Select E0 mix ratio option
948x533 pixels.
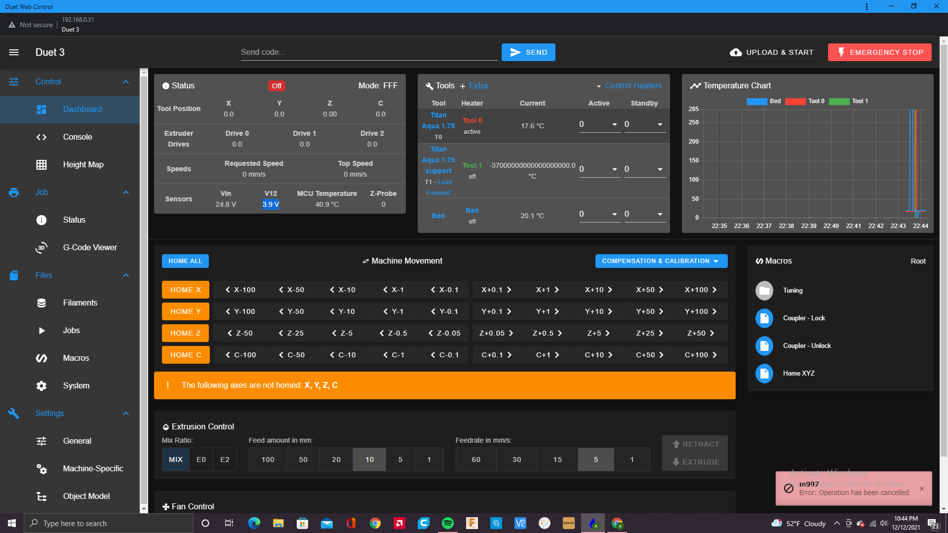(201, 459)
